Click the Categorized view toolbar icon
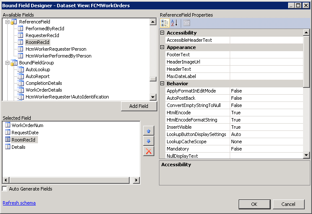The width and height of the screenshot is (312, 214). [x=165, y=23]
